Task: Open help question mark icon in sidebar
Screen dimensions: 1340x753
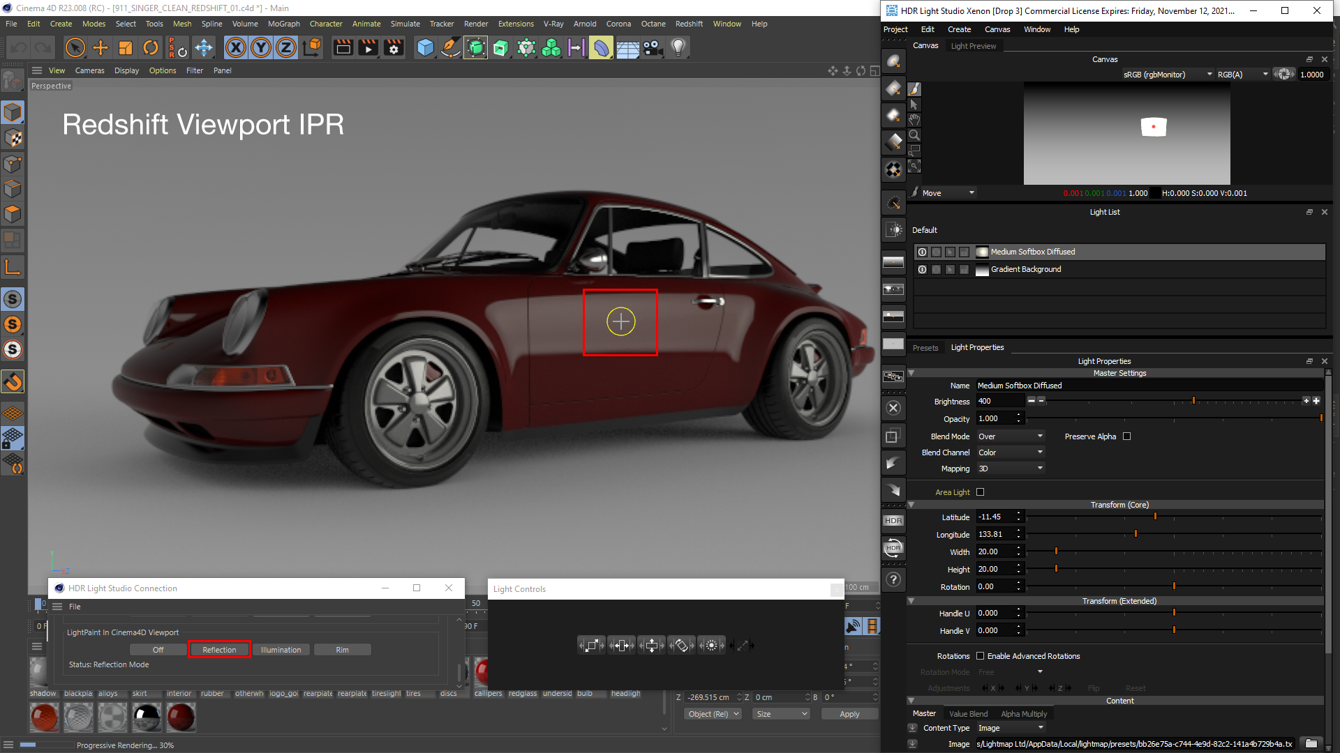Action: coord(893,579)
